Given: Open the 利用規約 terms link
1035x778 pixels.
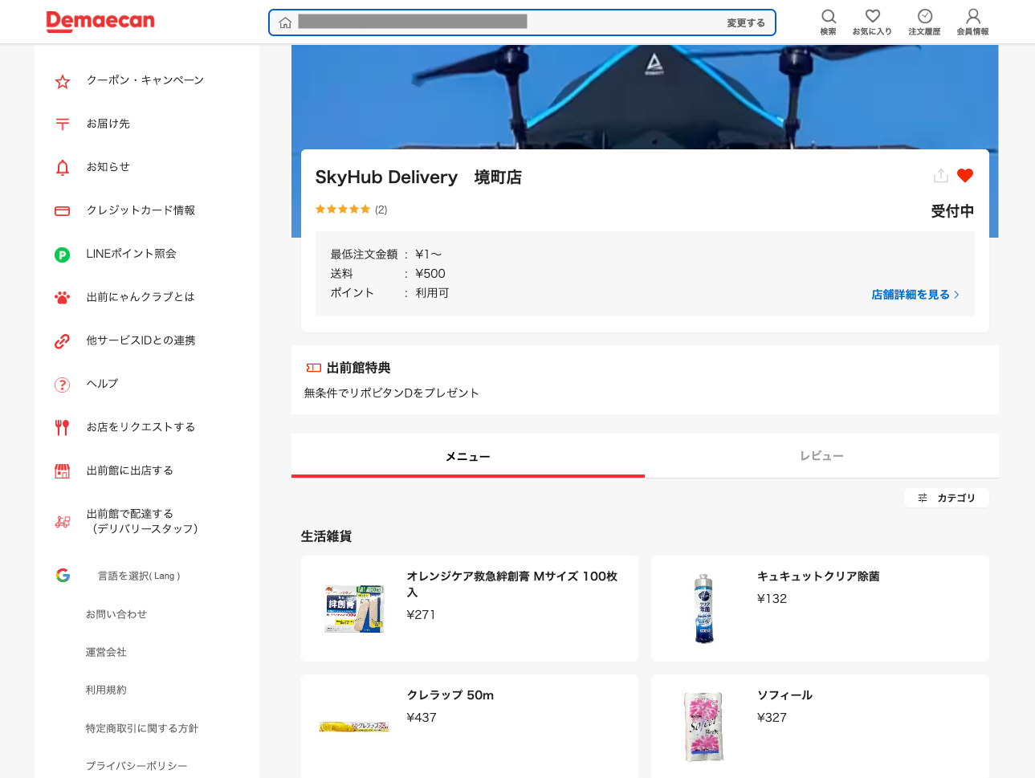Looking at the screenshot, I should 105,690.
